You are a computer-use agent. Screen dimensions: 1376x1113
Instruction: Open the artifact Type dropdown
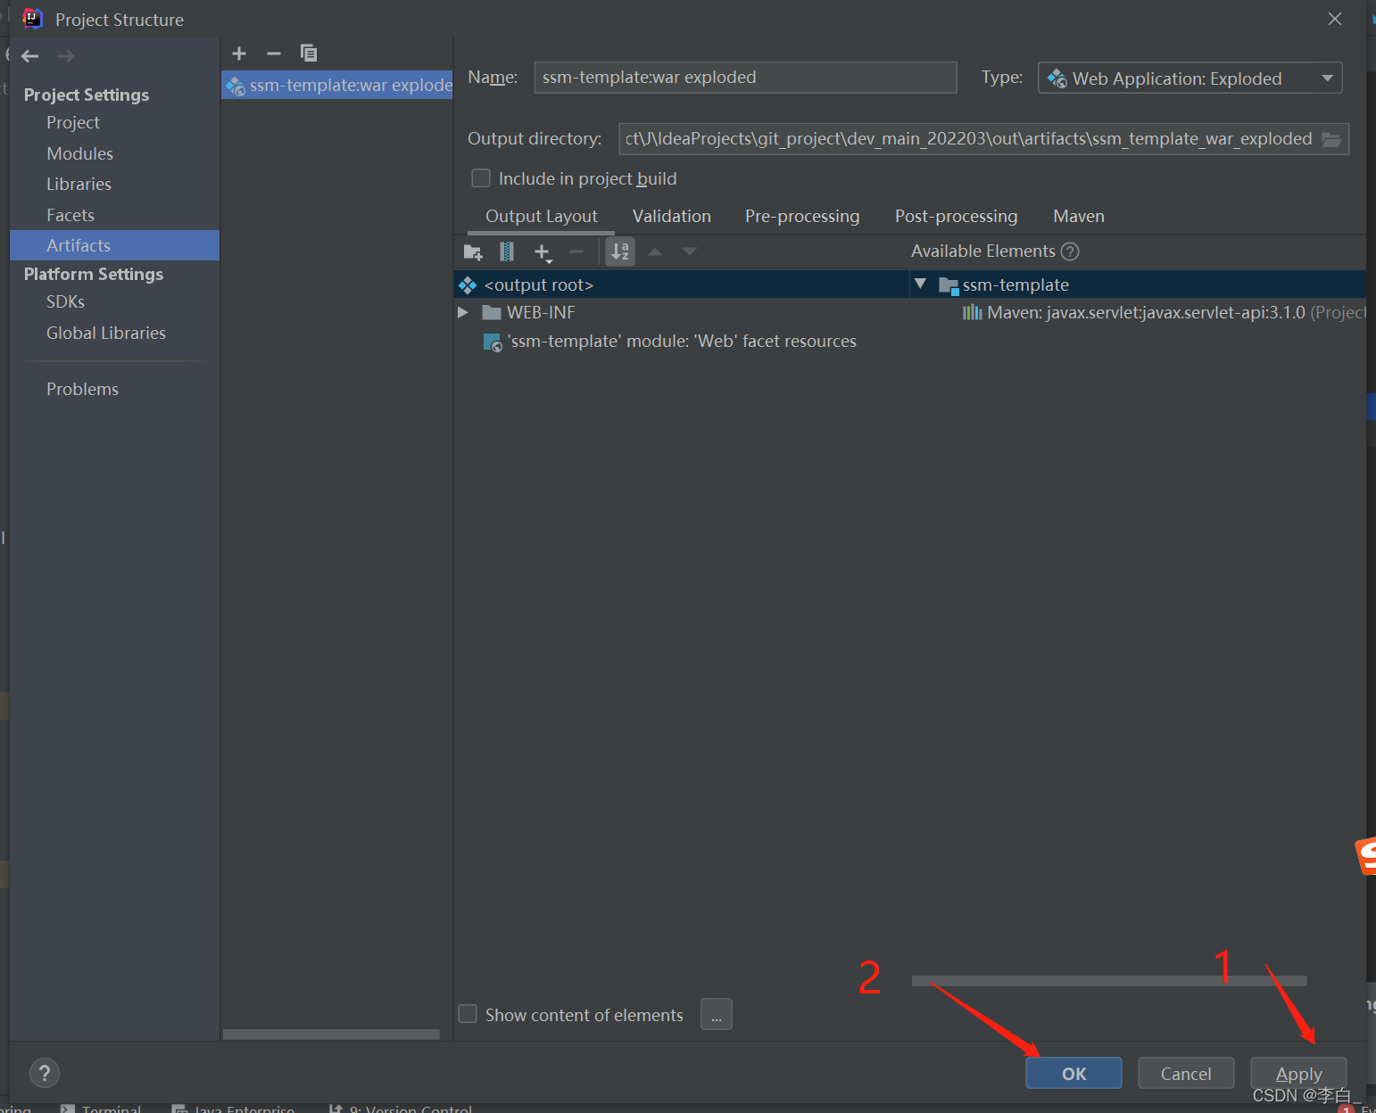[1190, 78]
